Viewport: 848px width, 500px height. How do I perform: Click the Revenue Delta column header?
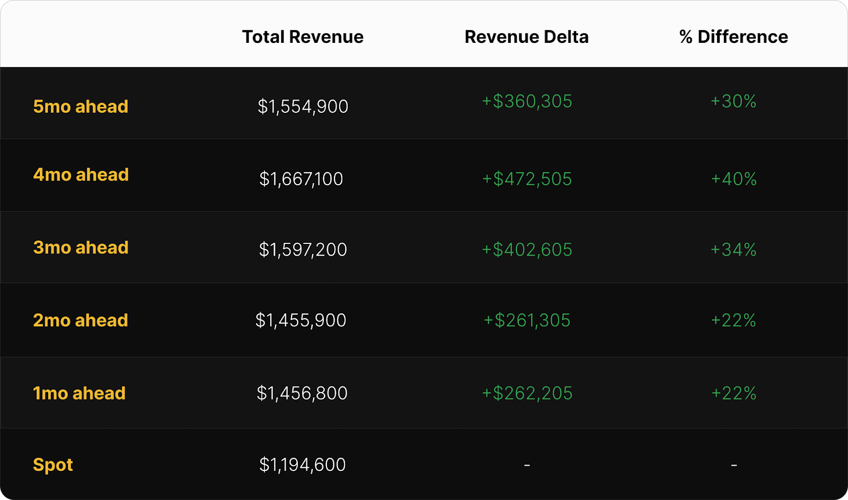526,37
